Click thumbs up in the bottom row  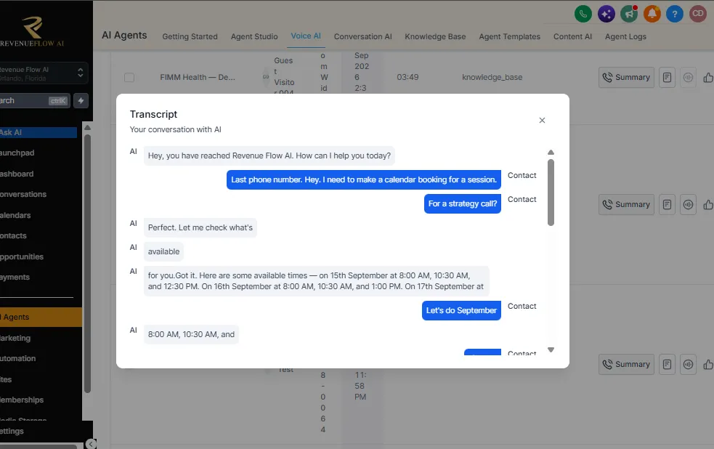pyautogui.click(x=708, y=364)
